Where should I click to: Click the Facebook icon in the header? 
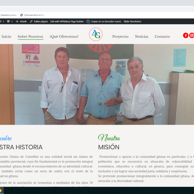click(x=186, y=35)
